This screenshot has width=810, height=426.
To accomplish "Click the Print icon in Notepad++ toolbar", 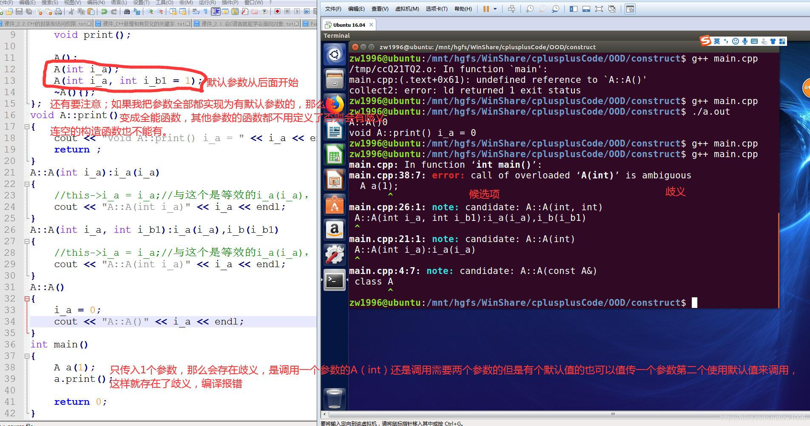I will click(x=58, y=11).
